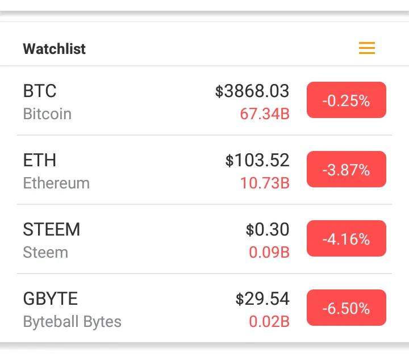Image resolution: width=409 pixels, height=357 pixels.
Task: Open the Byteball Bytes coin name
Action: coord(72,322)
